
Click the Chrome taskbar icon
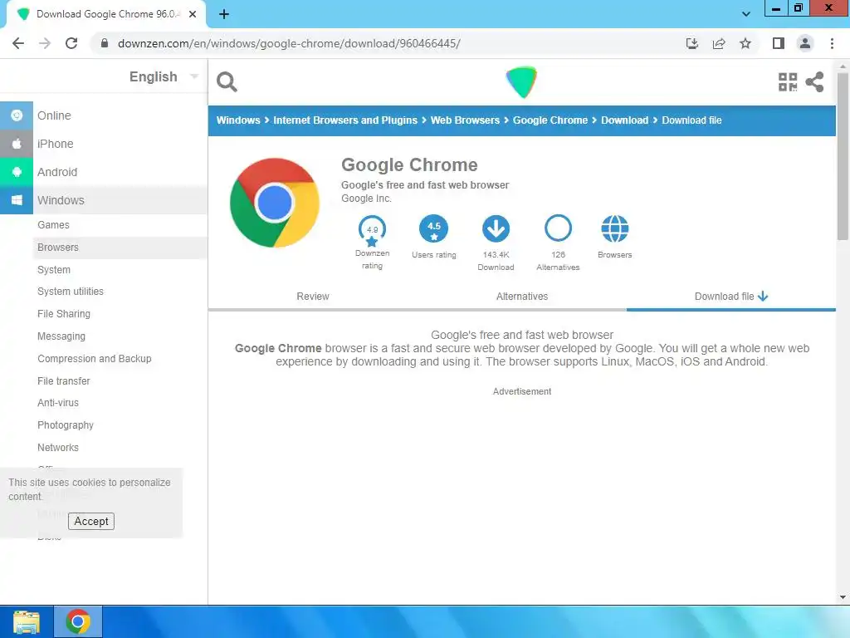pyautogui.click(x=78, y=621)
